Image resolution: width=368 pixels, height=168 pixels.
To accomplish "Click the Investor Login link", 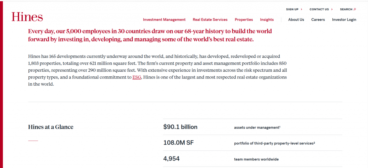I will 344,20.
